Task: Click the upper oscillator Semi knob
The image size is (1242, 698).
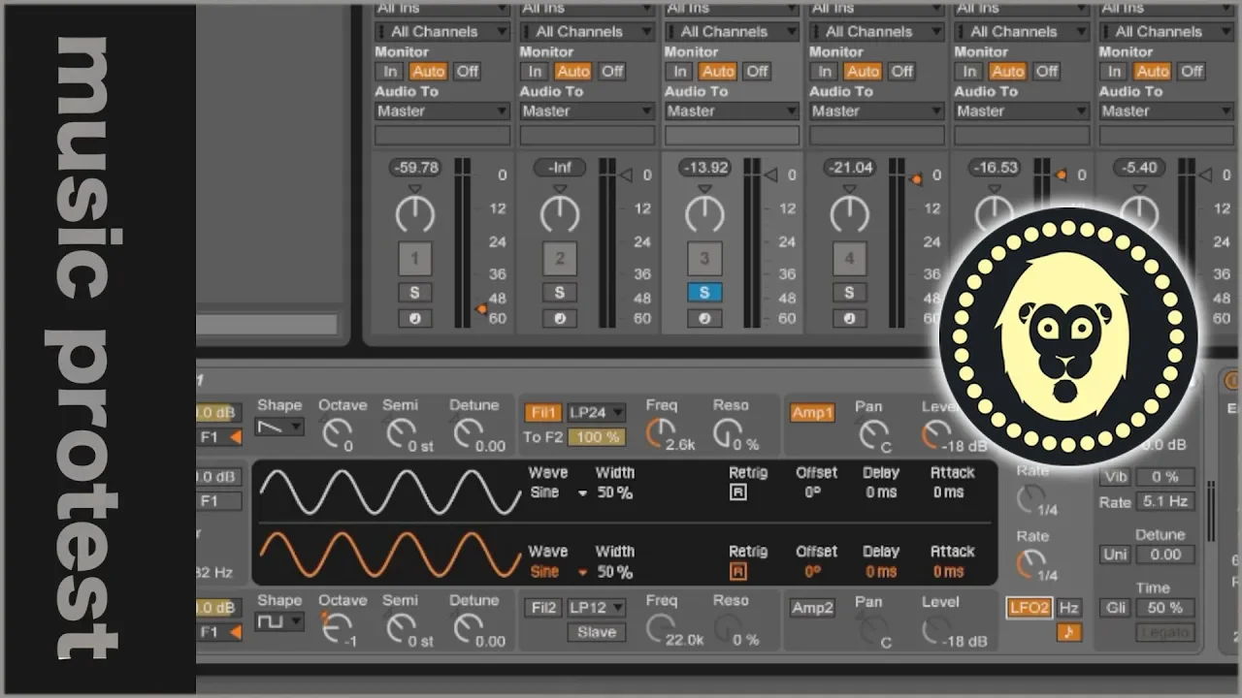Action: point(400,432)
